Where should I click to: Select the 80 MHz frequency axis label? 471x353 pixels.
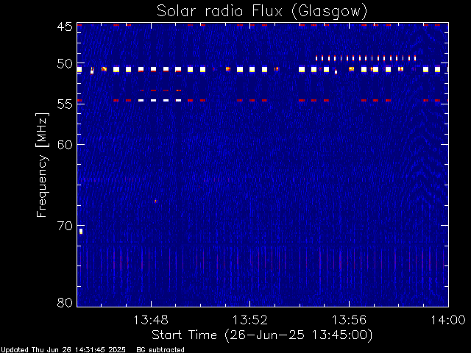pyautogui.click(x=65, y=302)
